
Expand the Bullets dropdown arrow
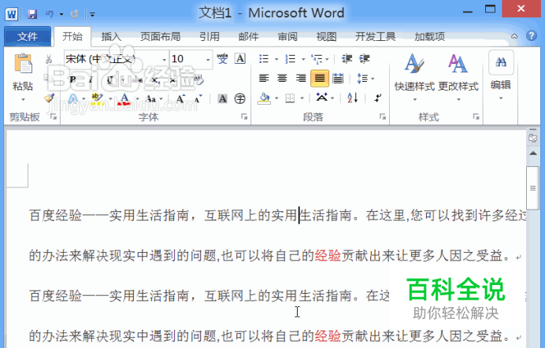pyautogui.click(x=276, y=59)
